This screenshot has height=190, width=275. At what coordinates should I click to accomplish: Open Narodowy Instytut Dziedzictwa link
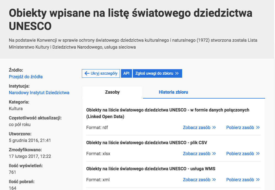39,93
